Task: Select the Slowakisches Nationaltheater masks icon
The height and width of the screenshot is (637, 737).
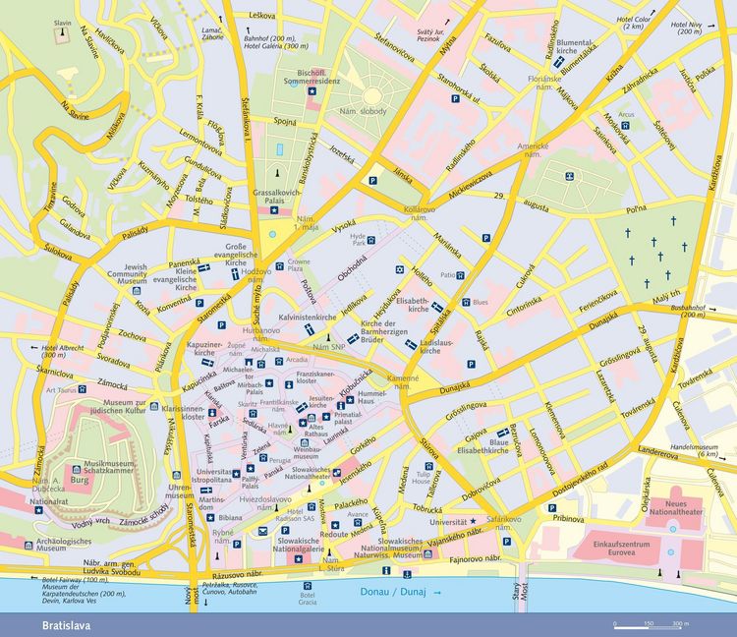Action: point(337,473)
